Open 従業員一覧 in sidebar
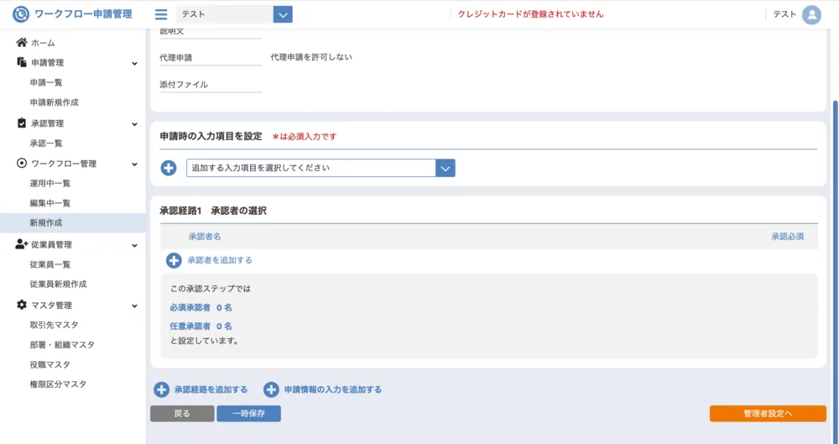 (50, 264)
